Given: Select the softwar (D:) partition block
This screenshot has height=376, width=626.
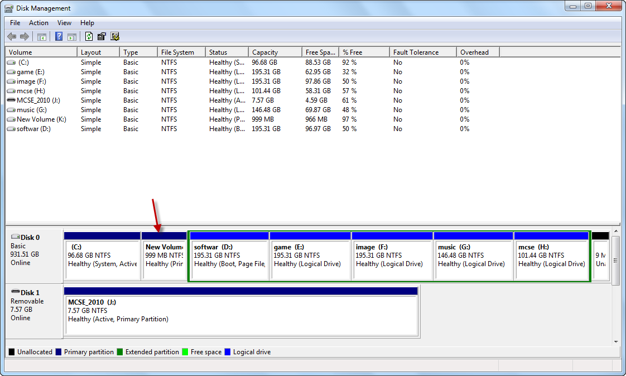Looking at the screenshot, I should [x=229, y=259].
